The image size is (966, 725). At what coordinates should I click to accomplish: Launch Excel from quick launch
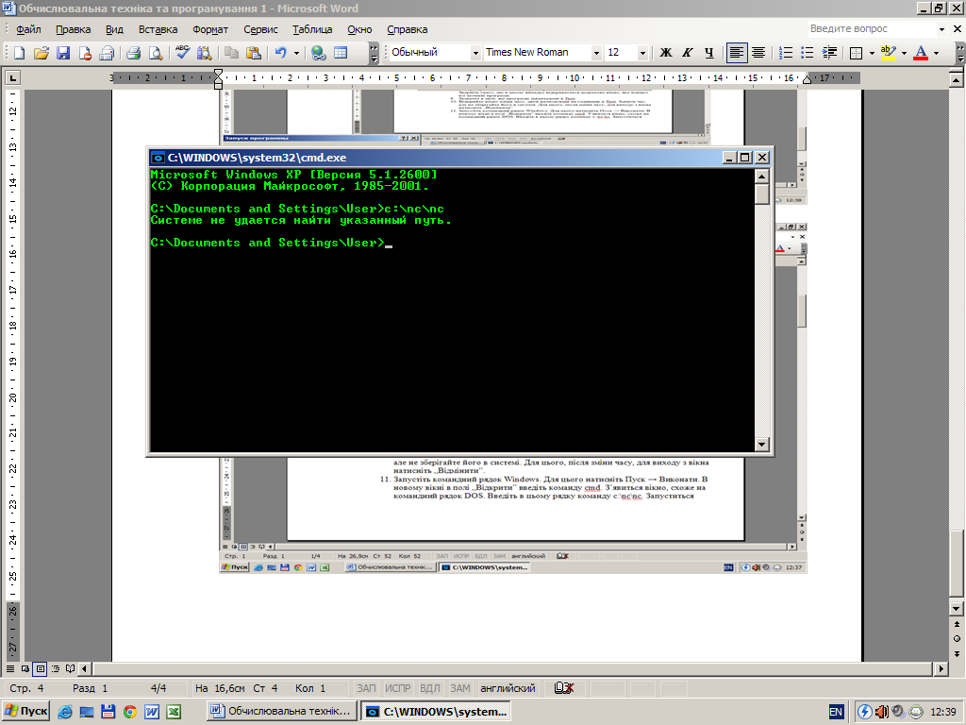tap(174, 712)
